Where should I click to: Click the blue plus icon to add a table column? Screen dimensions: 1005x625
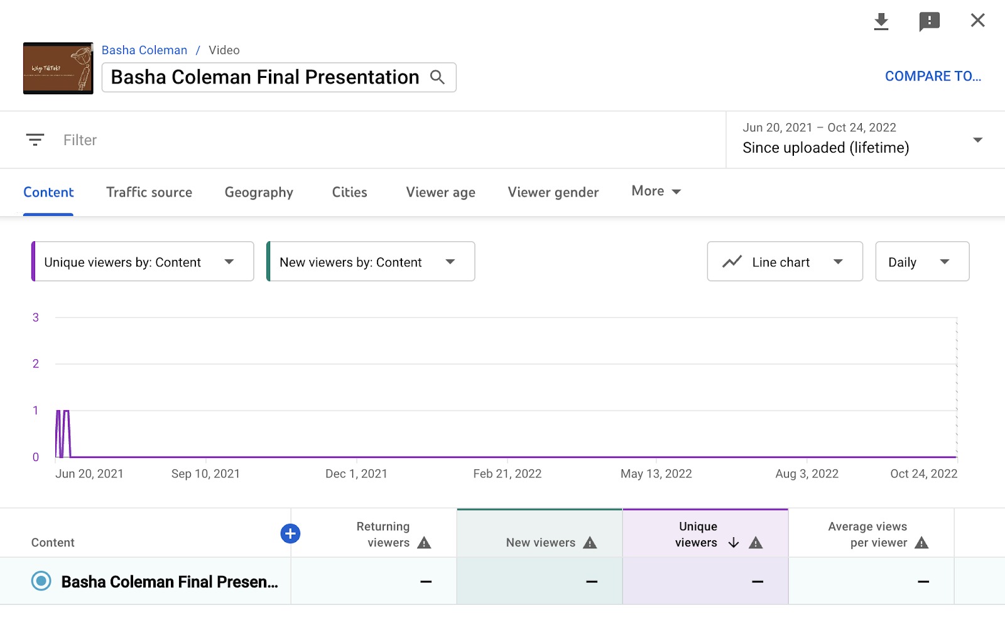pyautogui.click(x=290, y=533)
